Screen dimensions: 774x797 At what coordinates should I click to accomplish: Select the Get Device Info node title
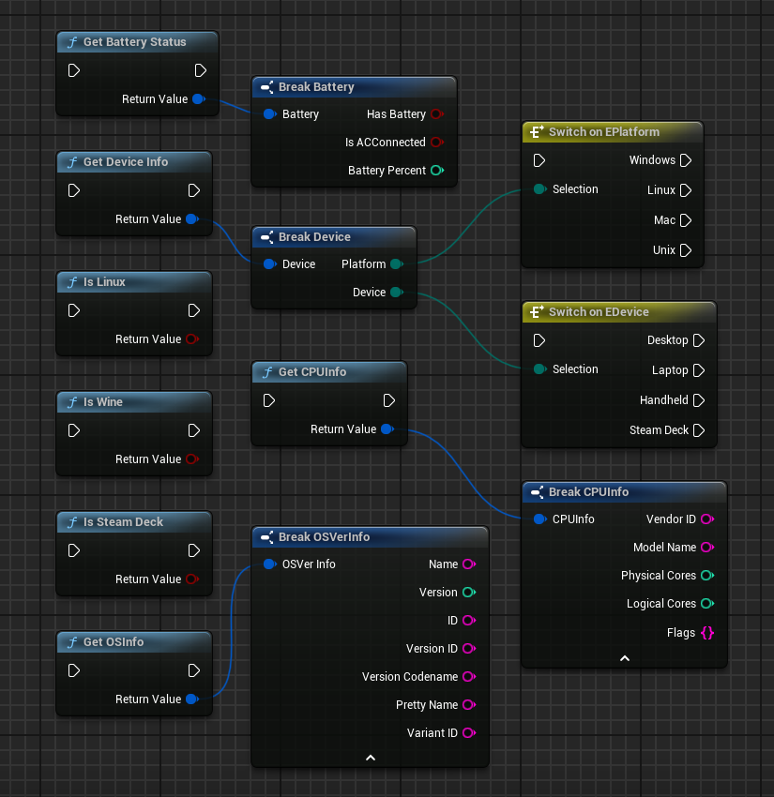126,162
